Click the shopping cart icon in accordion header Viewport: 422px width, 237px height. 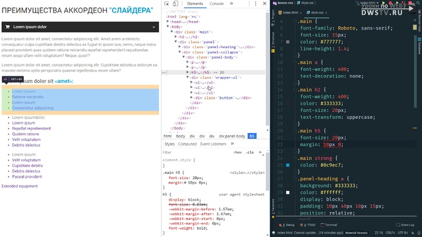coord(7,27)
